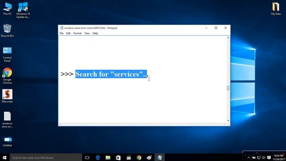Click the vertical scrollbar thumb in Notepad
Screen dimensions: 286x161
(228, 88)
